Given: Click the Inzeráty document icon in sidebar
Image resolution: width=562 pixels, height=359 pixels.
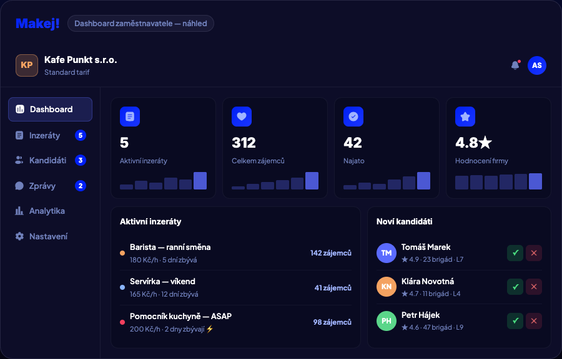Looking at the screenshot, I should pos(19,135).
